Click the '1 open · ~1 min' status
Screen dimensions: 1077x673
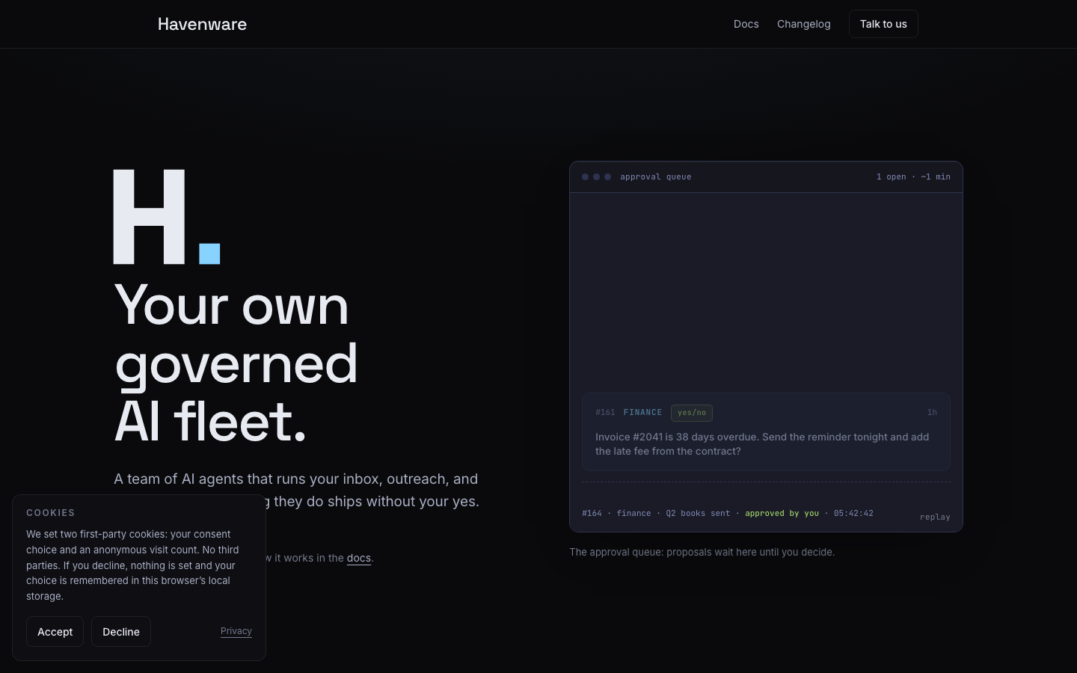click(x=913, y=177)
